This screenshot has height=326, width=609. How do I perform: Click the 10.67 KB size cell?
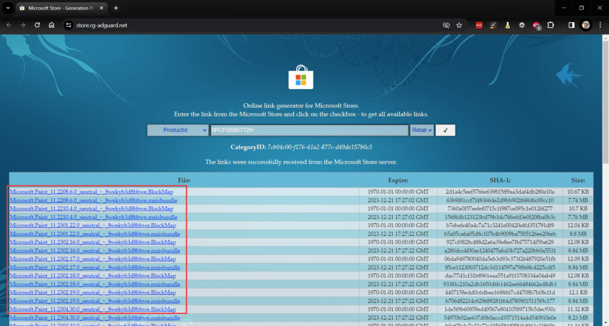(578, 192)
